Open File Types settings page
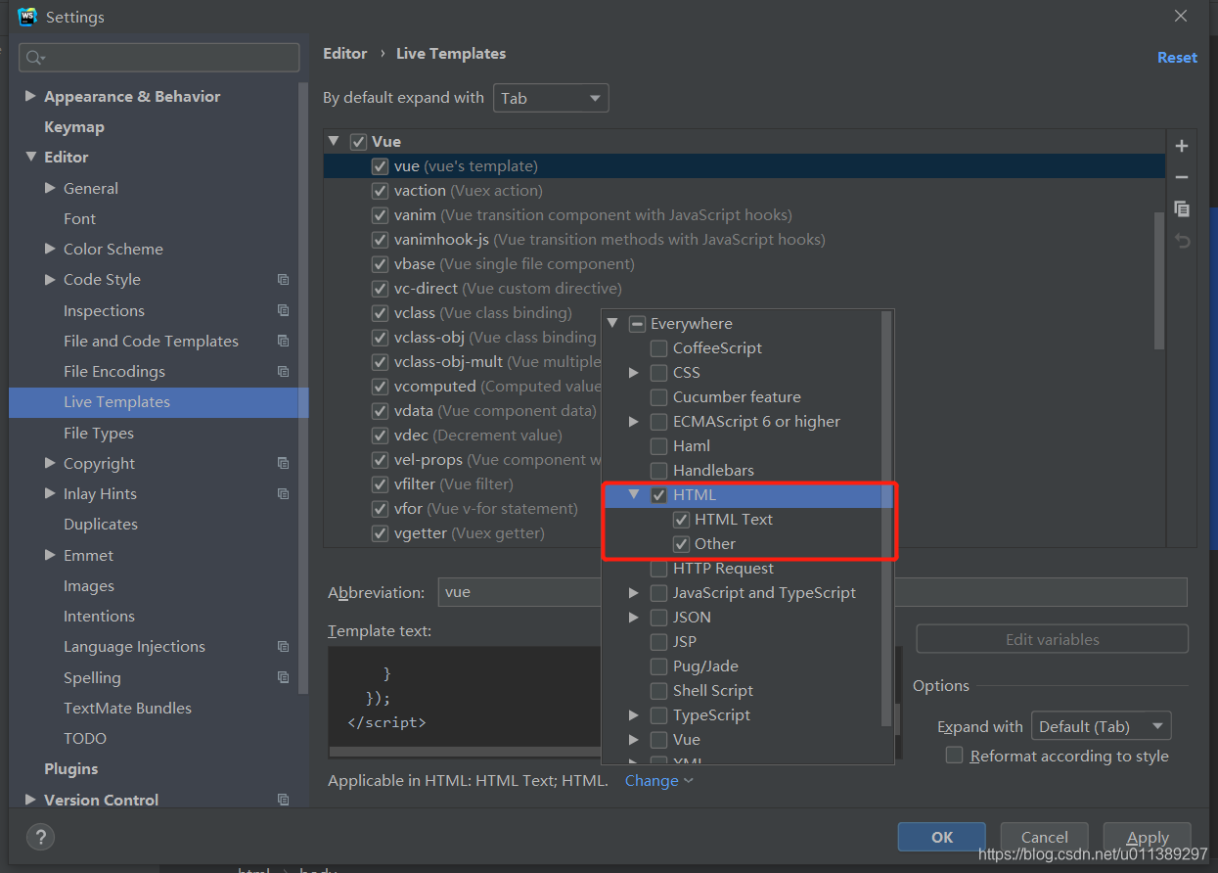 (x=99, y=433)
